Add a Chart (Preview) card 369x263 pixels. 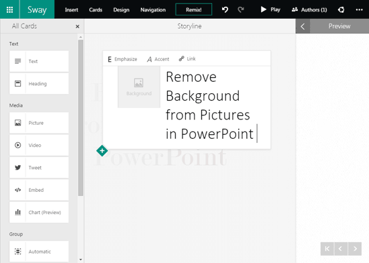pos(39,213)
